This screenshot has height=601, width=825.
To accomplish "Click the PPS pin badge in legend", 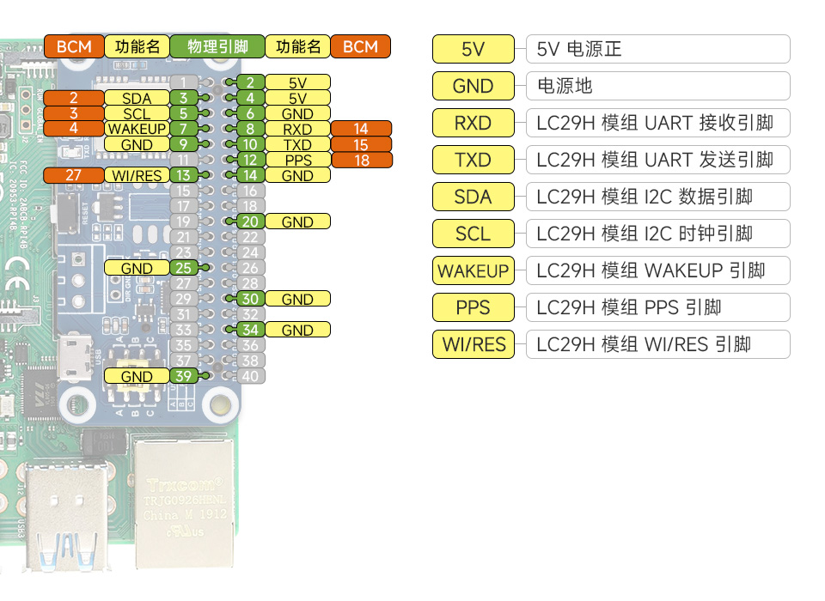I will (473, 307).
